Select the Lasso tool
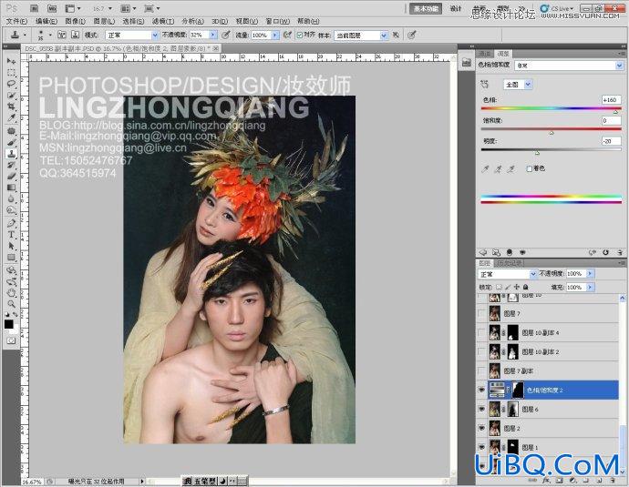Viewport: 629px width, 487px height. pos(11,84)
